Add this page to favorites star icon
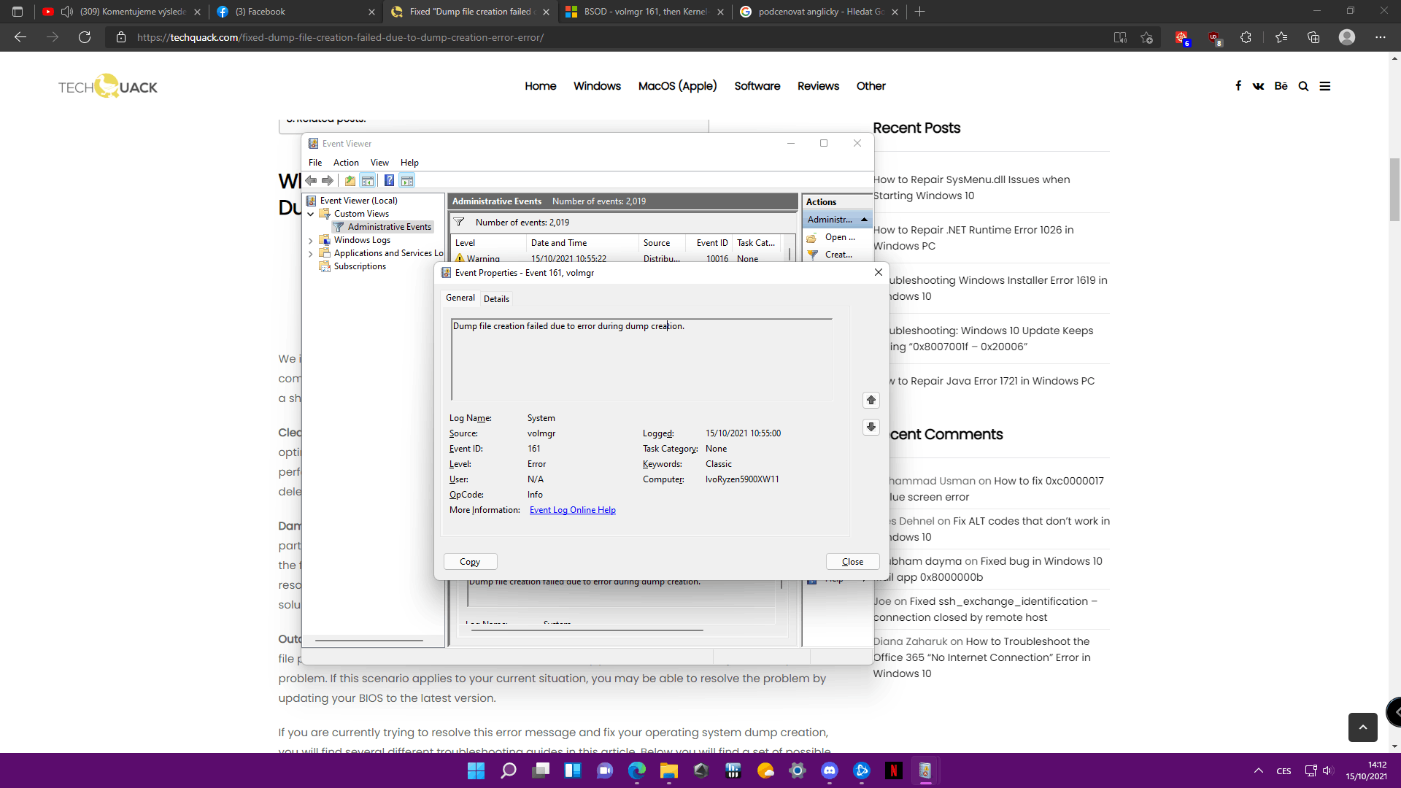The width and height of the screenshot is (1401, 788). [1146, 37]
